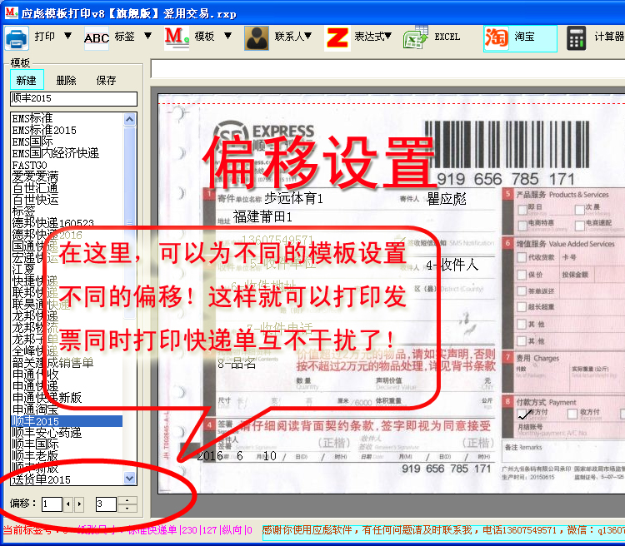Click the 4-收件人 field on the waybill
The height and width of the screenshot is (546, 625).
coord(452,265)
